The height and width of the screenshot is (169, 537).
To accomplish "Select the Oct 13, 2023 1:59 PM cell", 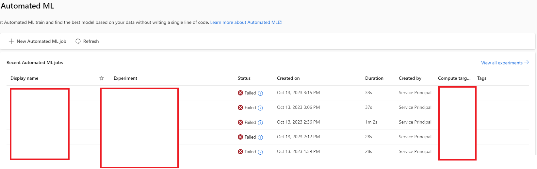I will [x=298, y=151].
